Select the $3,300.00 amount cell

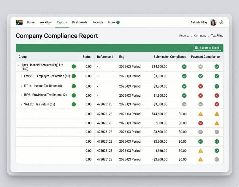(x=160, y=86)
